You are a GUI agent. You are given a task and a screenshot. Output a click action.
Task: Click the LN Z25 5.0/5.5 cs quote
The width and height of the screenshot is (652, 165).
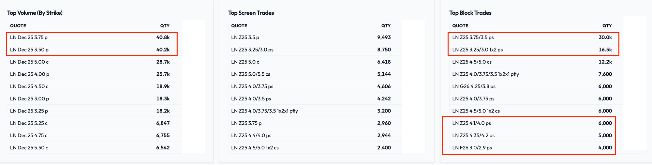tap(250, 74)
